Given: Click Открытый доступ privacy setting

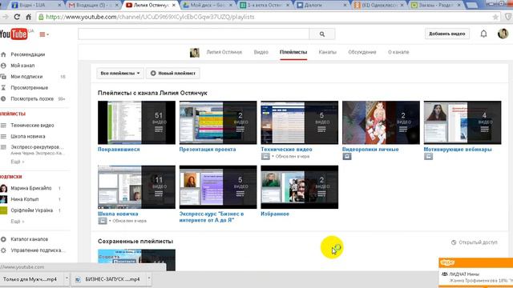Looking at the screenshot, I should coord(475,242).
